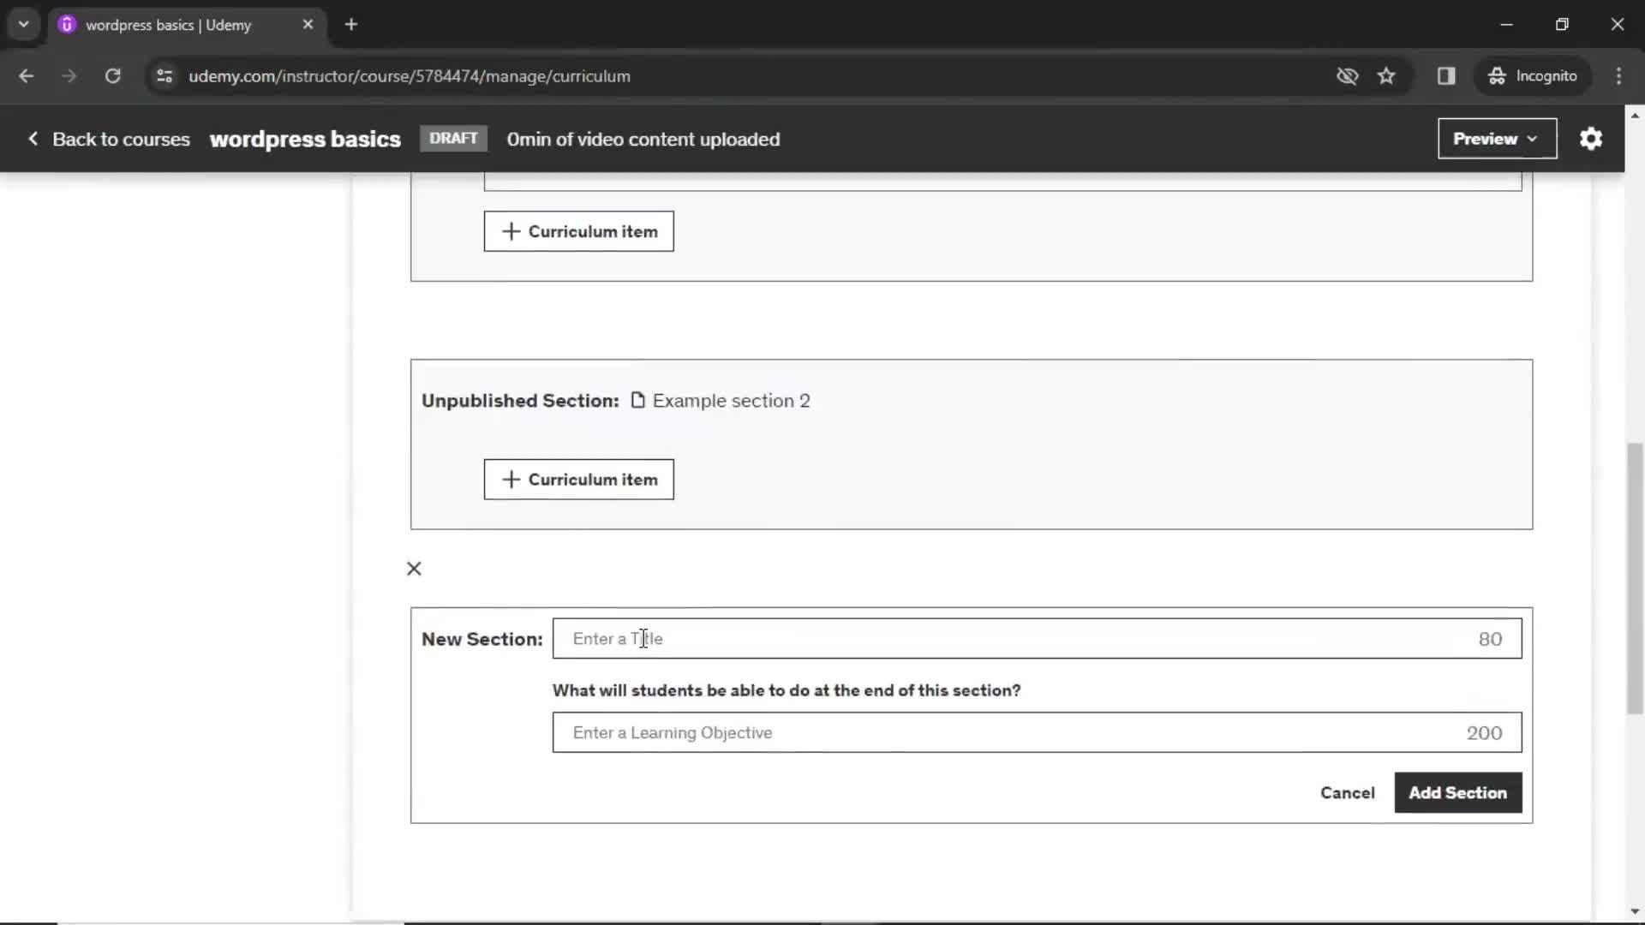Click the X close icon for new section form

click(x=414, y=568)
